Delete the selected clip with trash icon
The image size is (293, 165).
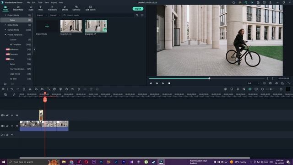pos(24,89)
